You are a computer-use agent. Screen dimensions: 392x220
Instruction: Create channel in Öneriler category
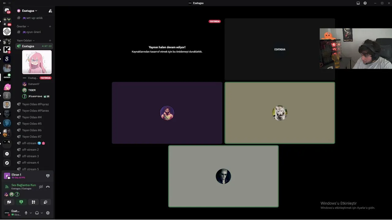coord(50,26)
